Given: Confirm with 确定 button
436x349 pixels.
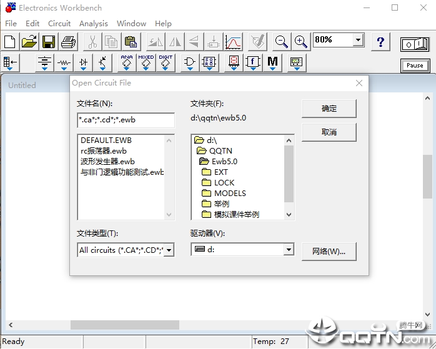Looking at the screenshot, I should click(329, 109).
